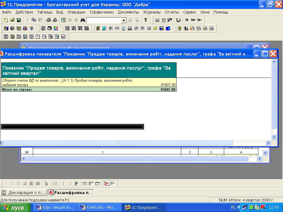The image size is (283, 212).
Task: Open the Сервис menu
Action: pyautogui.click(x=190, y=12)
